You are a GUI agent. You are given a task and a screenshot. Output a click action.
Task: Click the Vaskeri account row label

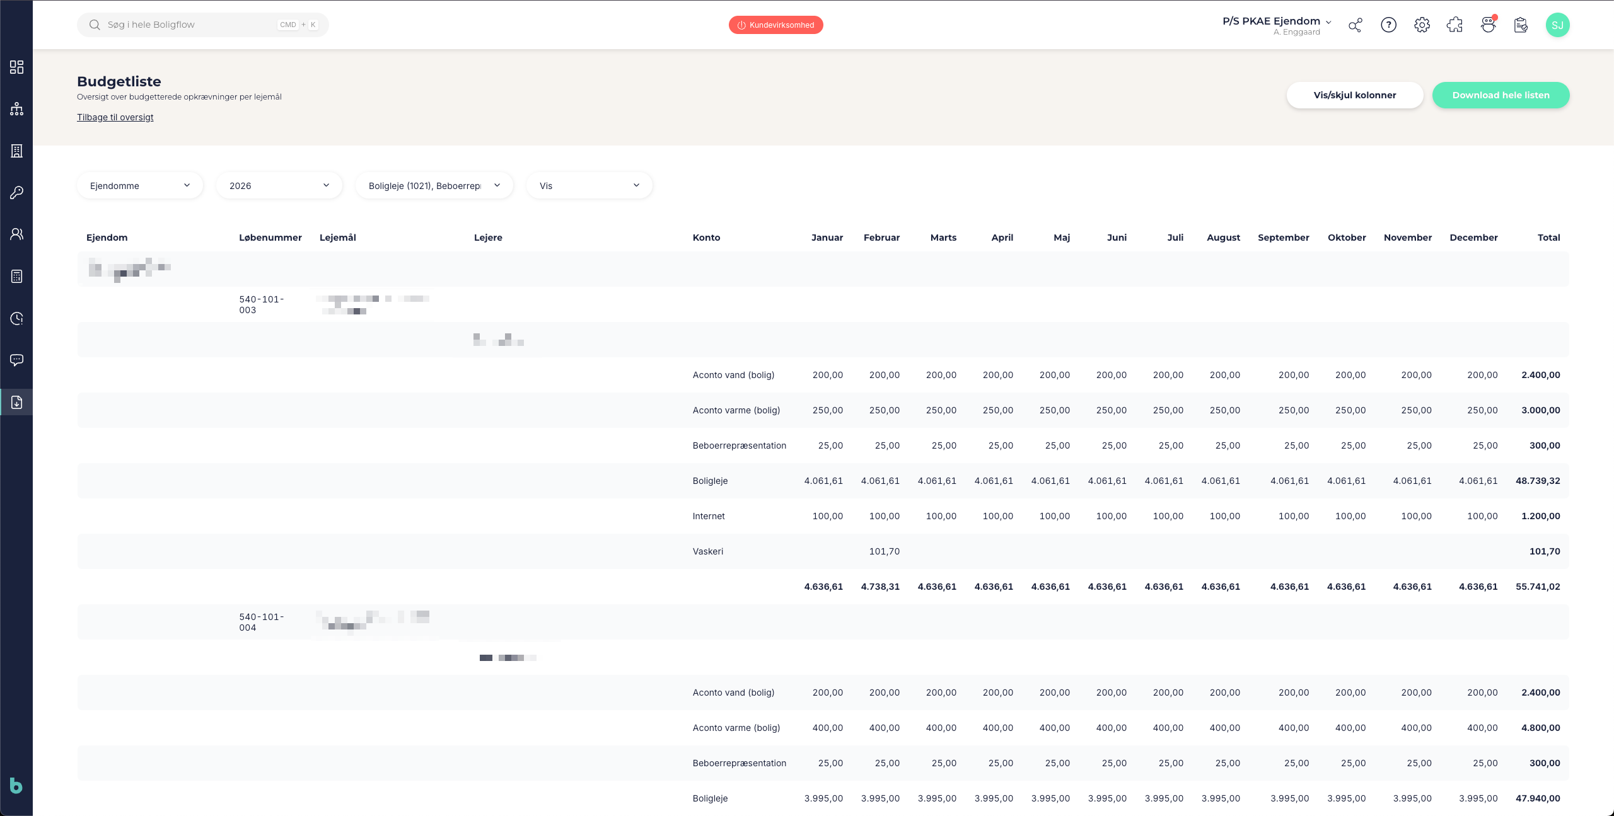tap(708, 551)
